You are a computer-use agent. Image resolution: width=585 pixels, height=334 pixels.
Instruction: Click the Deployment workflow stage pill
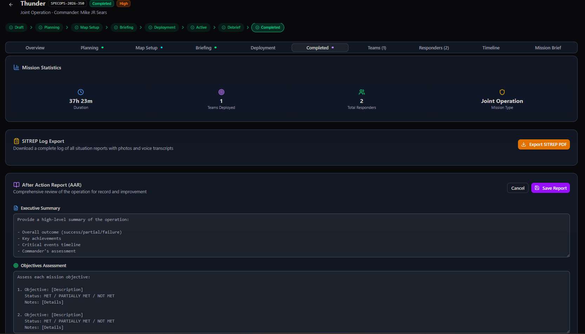pyautogui.click(x=162, y=27)
